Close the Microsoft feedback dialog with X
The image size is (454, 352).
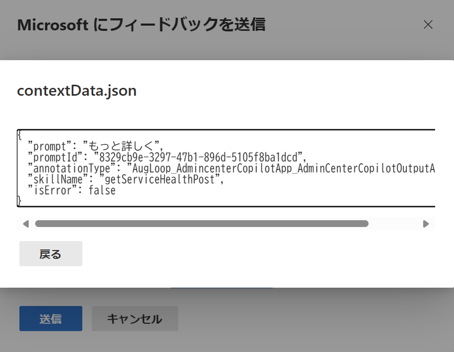pos(428,25)
